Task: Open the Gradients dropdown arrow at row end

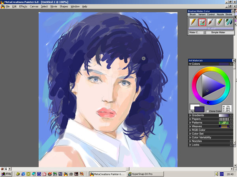Action: point(231,115)
